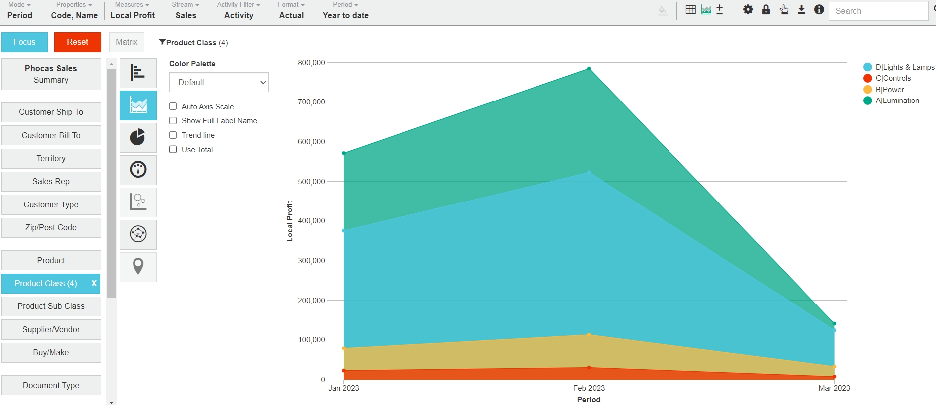Open the Color Palette Default dropdown
Image resolution: width=936 pixels, height=405 pixels.
pyautogui.click(x=219, y=82)
